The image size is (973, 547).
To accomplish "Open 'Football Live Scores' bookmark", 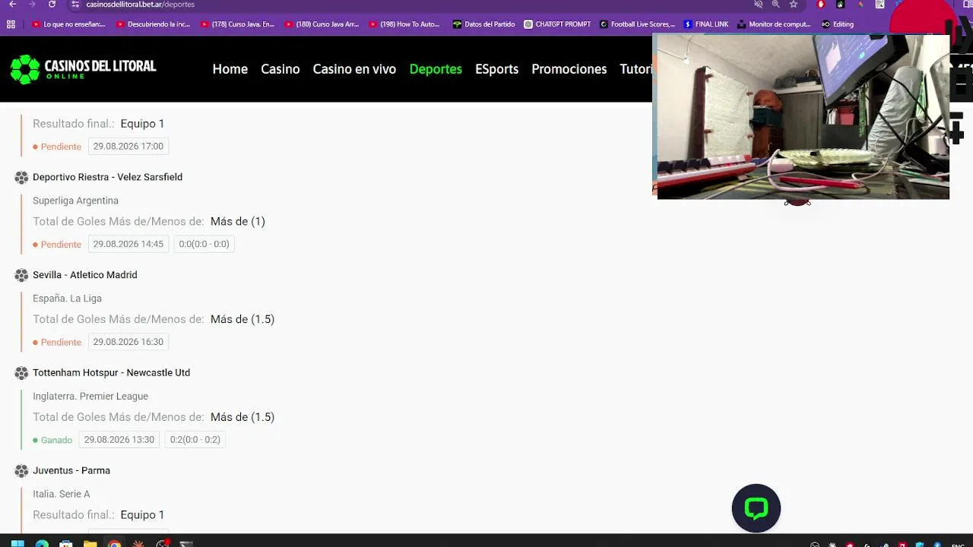I will pyautogui.click(x=637, y=24).
